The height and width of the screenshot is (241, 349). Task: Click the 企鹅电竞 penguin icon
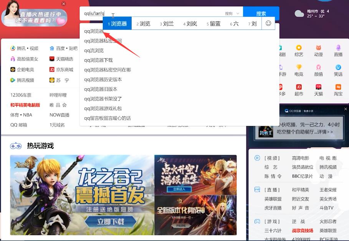point(13,69)
